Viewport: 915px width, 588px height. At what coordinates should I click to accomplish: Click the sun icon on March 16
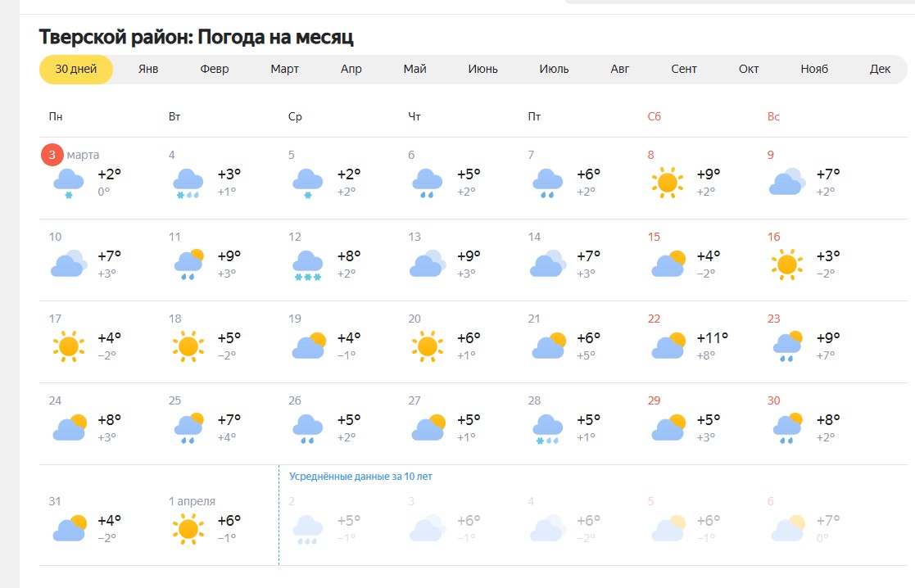[787, 264]
